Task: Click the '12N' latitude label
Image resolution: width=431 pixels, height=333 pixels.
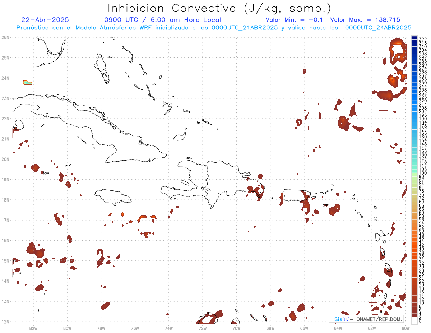Action: 5,322
